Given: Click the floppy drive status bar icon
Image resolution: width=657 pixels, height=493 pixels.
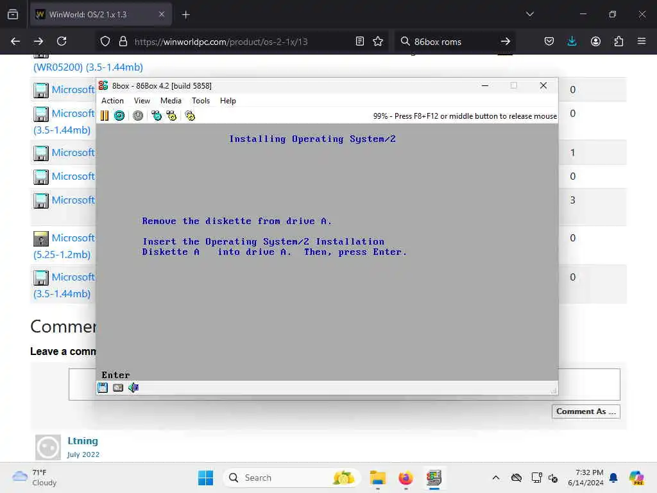Looking at the screenshot, I should click(103, 388).
